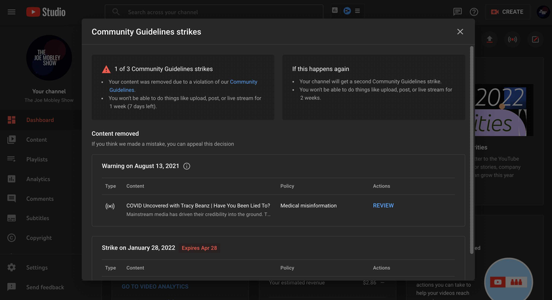
Task: Click the Expires Apr 28 label
Action: click(x=199, y=248)
